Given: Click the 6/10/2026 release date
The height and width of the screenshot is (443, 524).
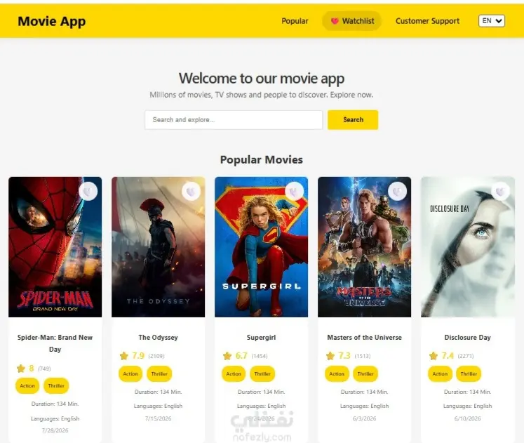Looking at the screenshot, I should (x=467, y=418).
